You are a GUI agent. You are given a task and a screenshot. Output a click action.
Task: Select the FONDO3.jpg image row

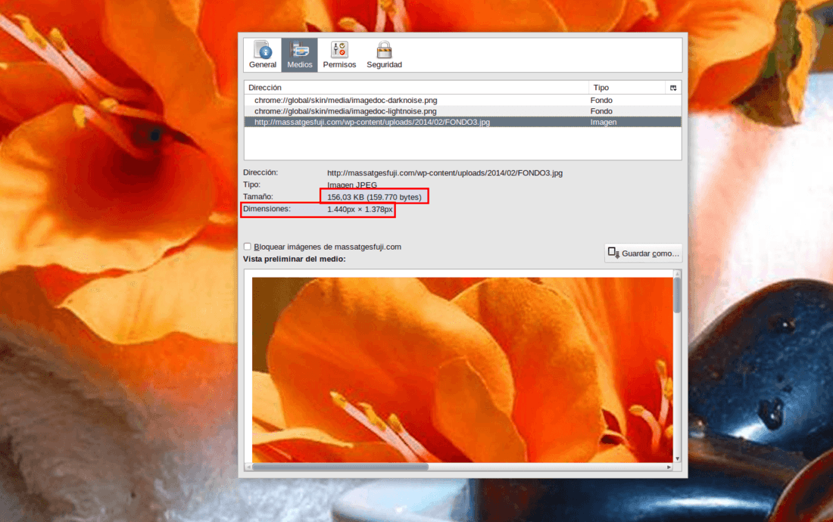pos(462,122)
